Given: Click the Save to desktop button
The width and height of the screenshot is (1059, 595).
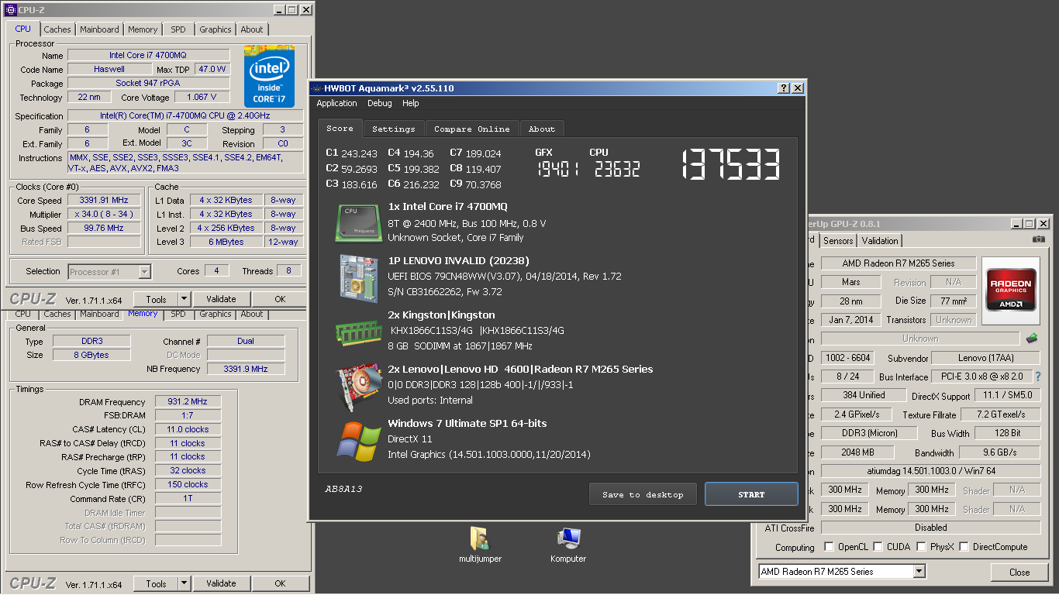Looking at the screenshot, I should (x=643, y=494).
